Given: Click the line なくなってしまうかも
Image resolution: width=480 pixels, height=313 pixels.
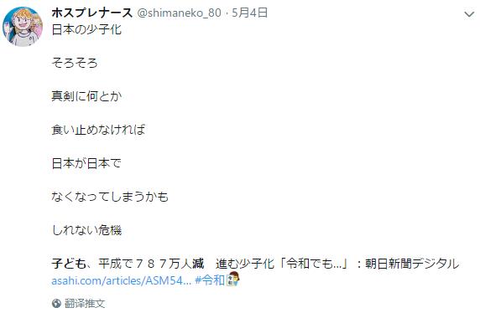Looking at the screenshot, I should pos(110,197).
